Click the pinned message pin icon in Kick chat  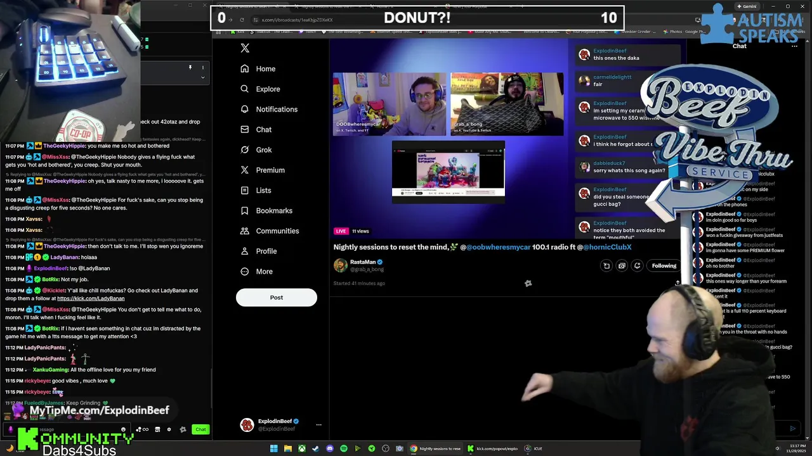click(x=190, y=67)
